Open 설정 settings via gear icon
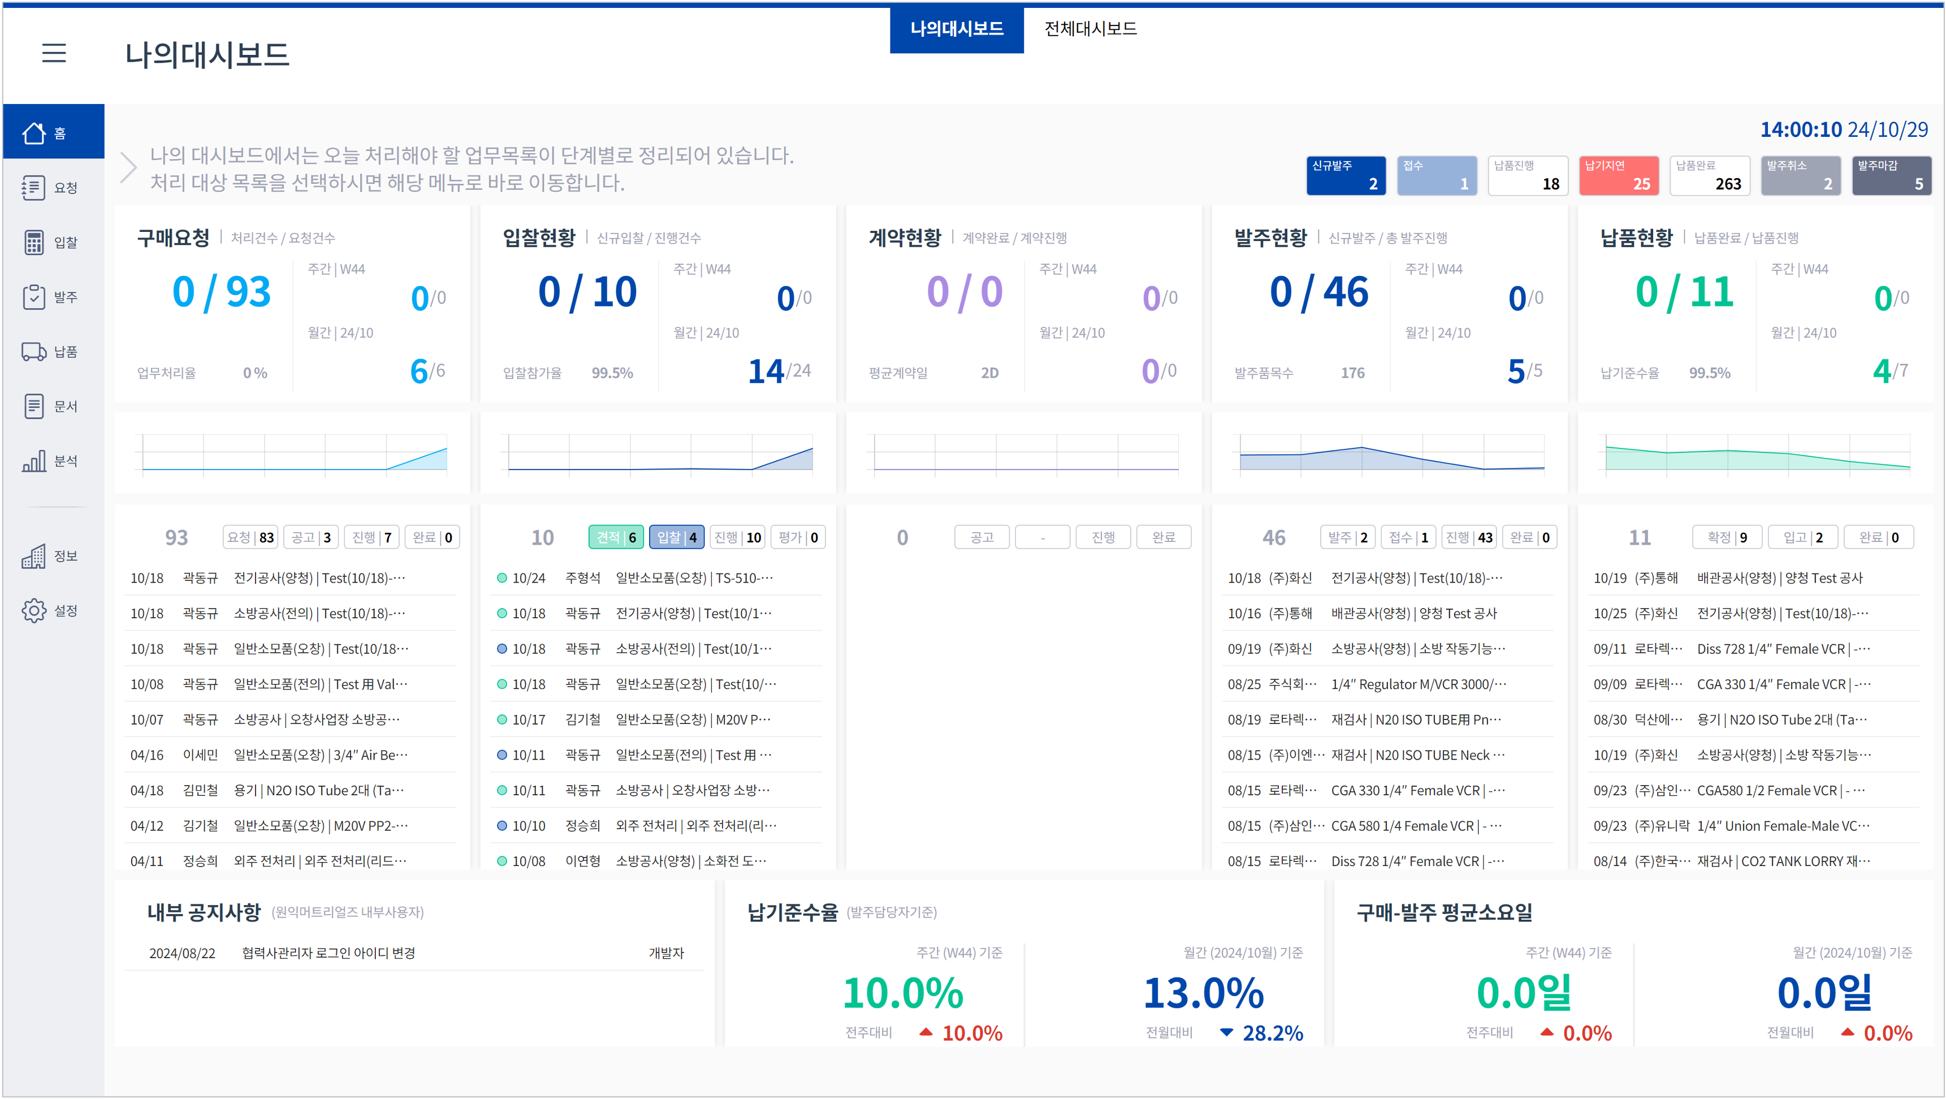 (53, 611)
